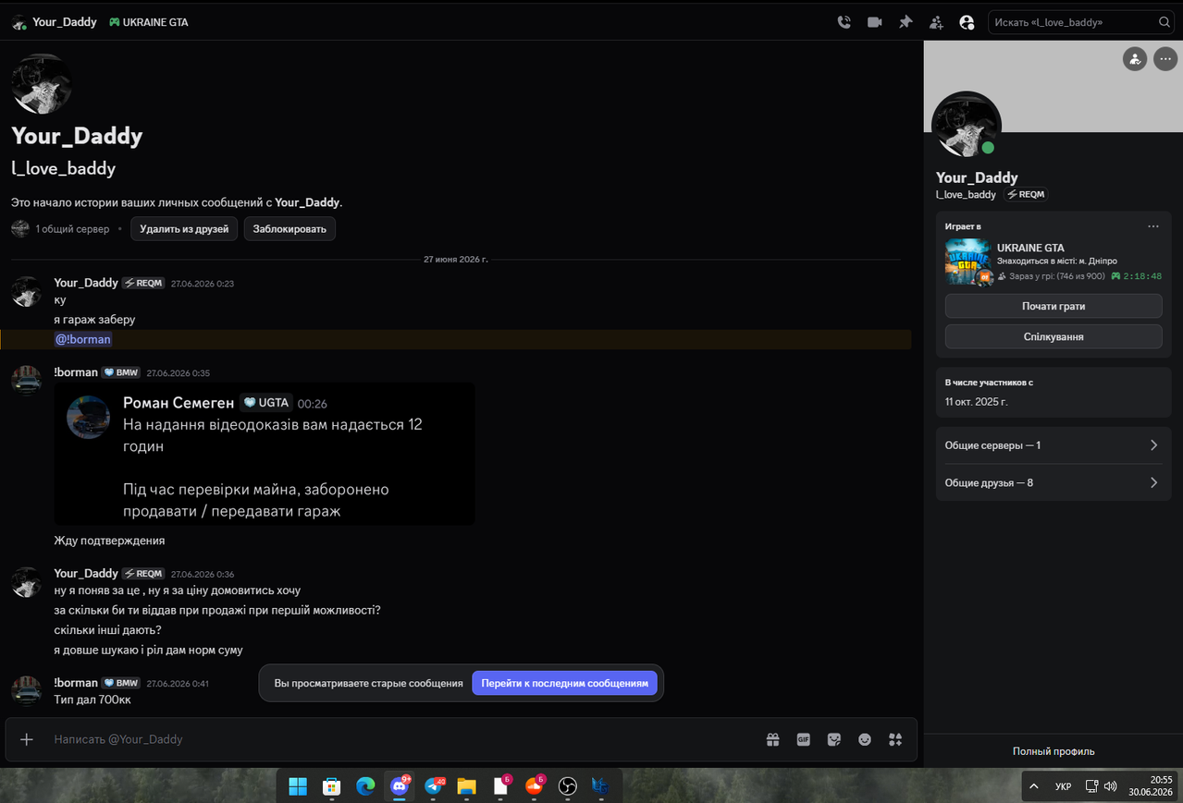The height and width of the screenshot is (803, 1183).
Task: Toggle the user profile panel from the header
Action: pyautogui.click(x=967, y=22)
